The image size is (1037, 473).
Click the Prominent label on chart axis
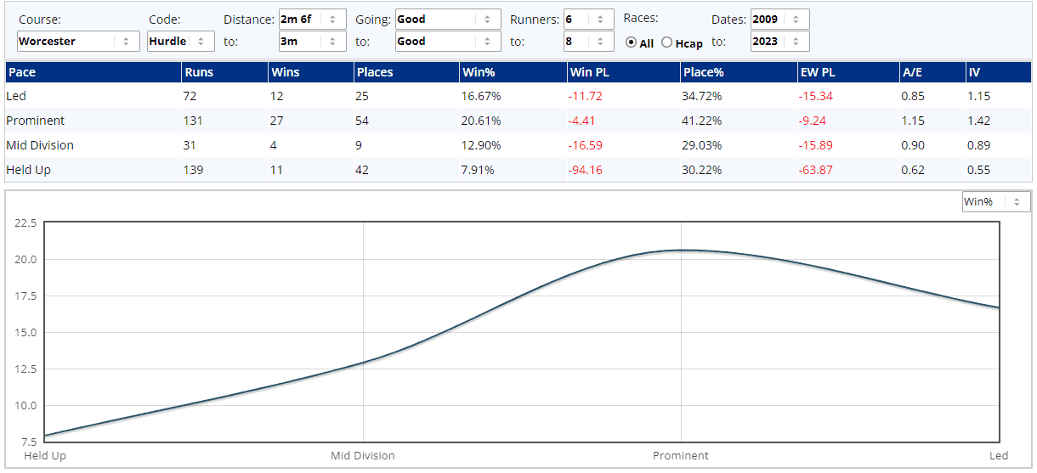click(680, 456)
